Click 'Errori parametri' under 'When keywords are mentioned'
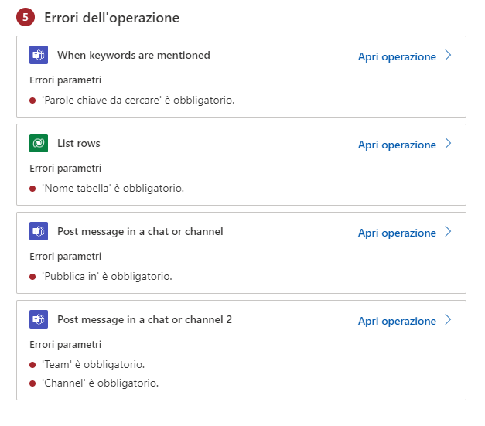The height and width of the screenshot is (426, 485). [x=65, y=80]
